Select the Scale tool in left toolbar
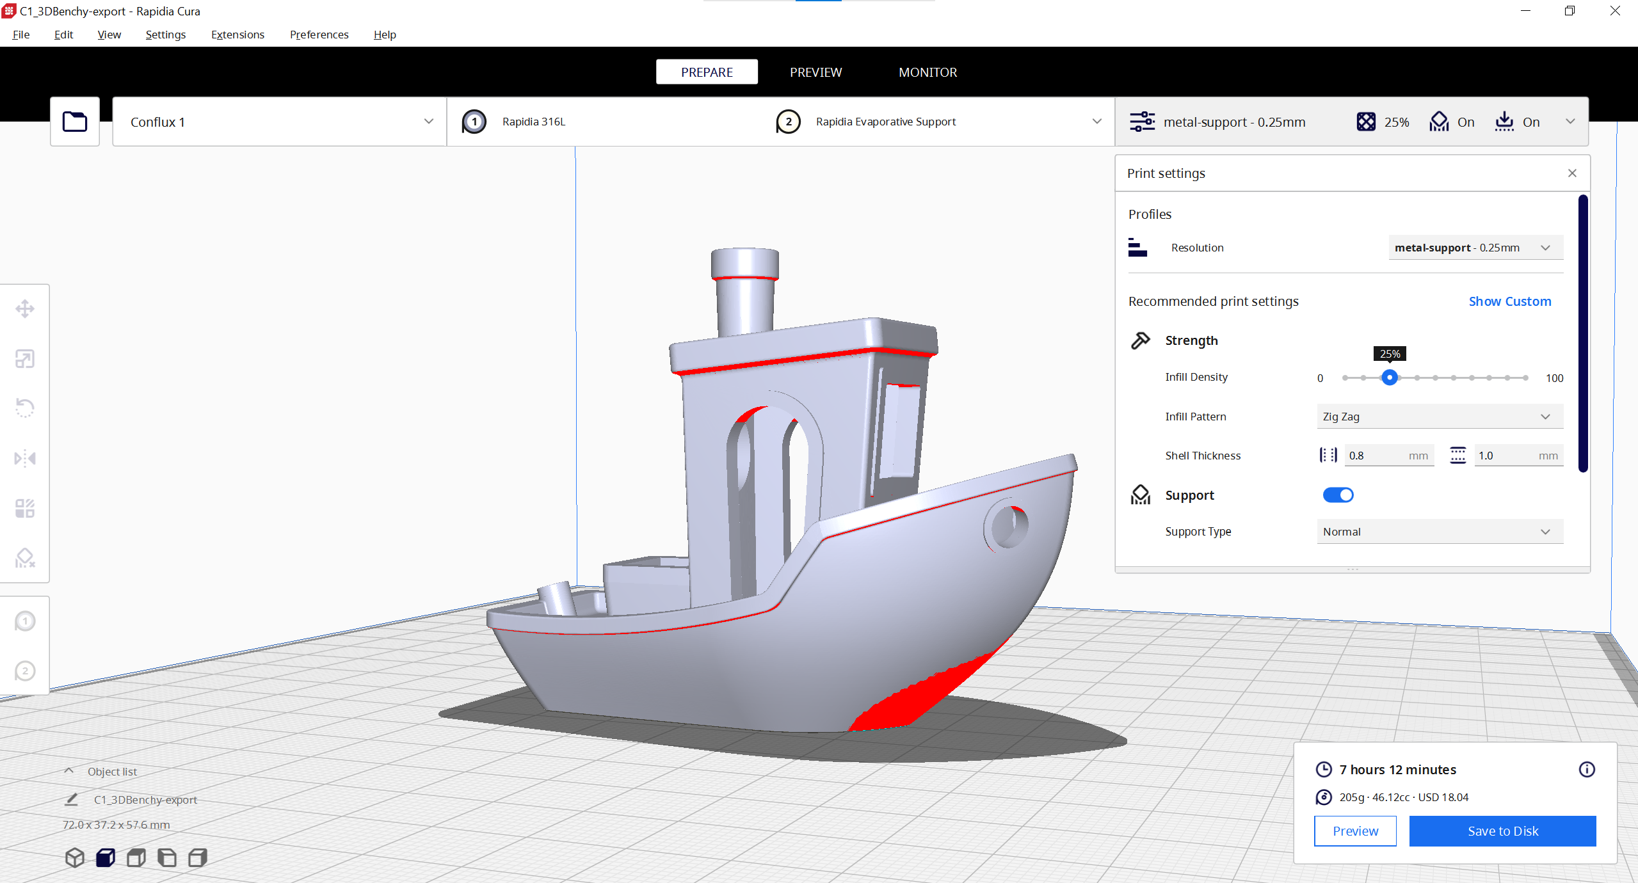The width and height of the screenshot is (1638, 883). (25, 359)
